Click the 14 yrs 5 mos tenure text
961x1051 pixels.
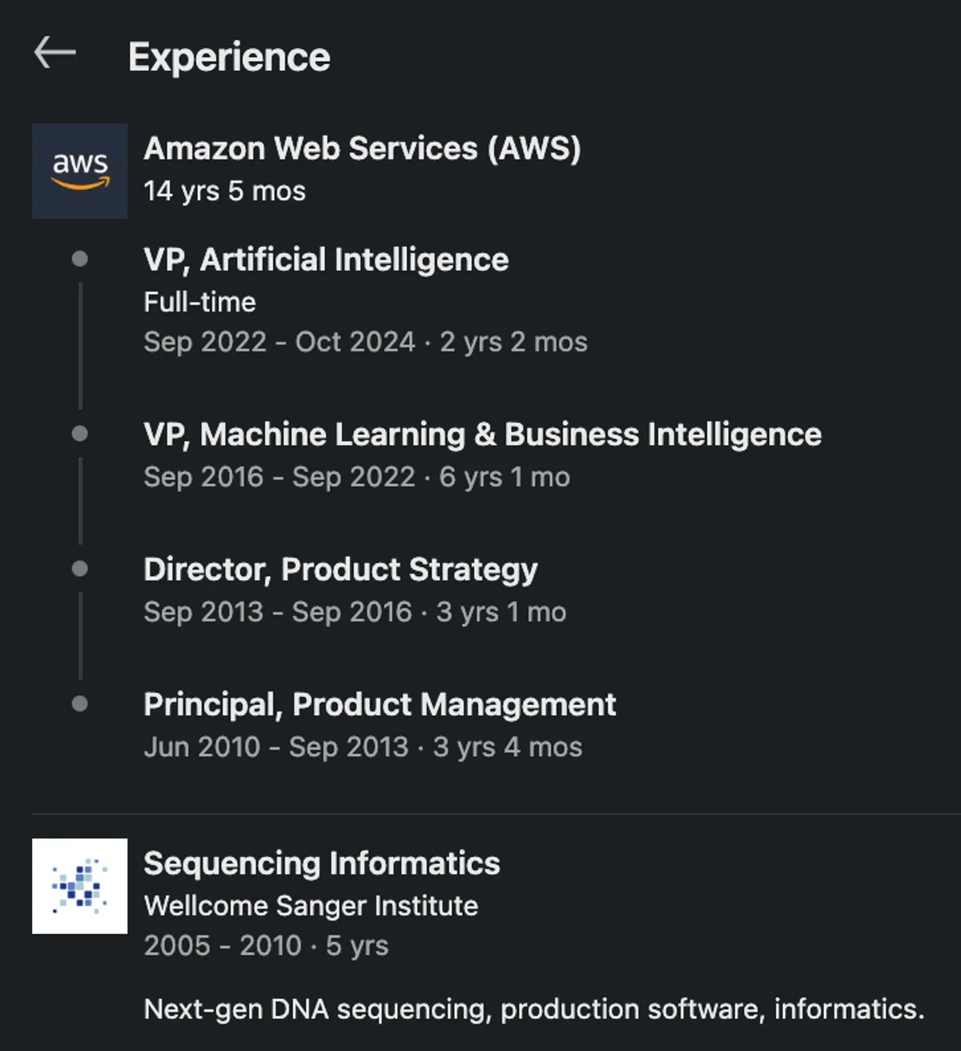(x=224, y=191)
